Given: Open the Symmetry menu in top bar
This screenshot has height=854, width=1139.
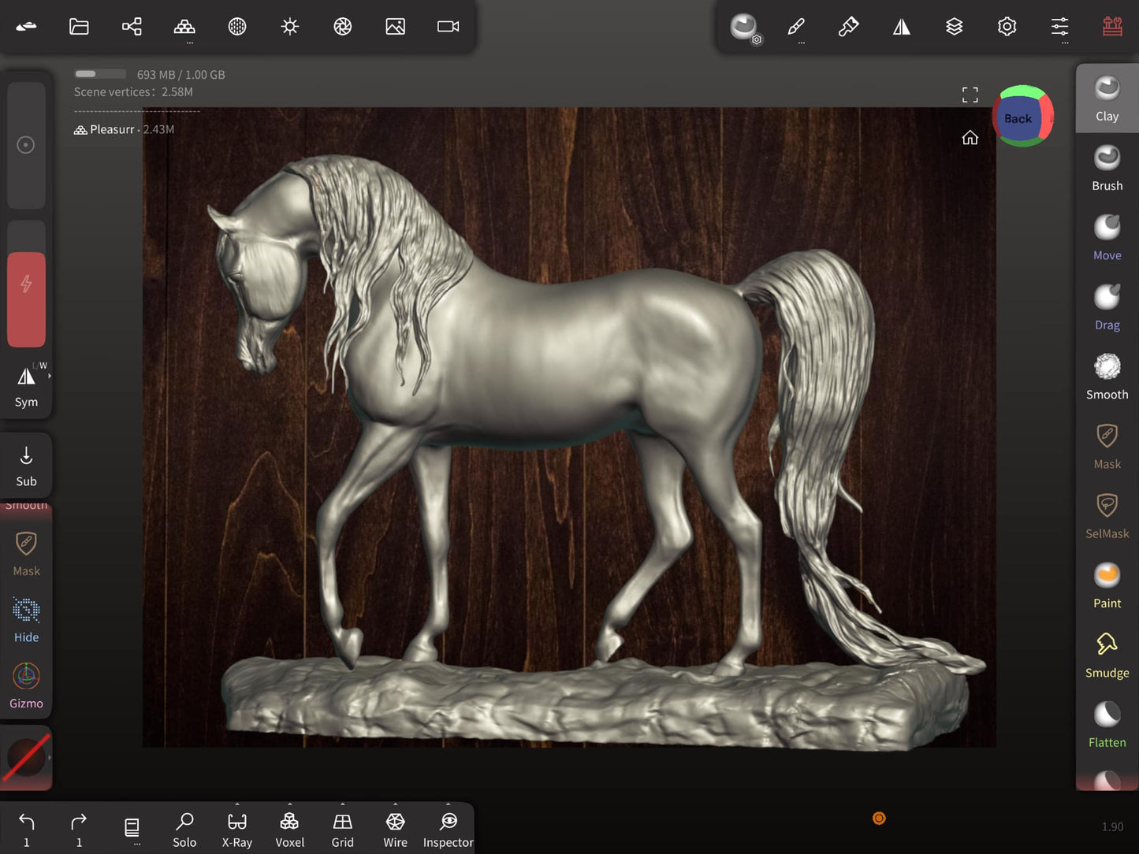Looking at the screenshot, I should (x=902, y=27).
